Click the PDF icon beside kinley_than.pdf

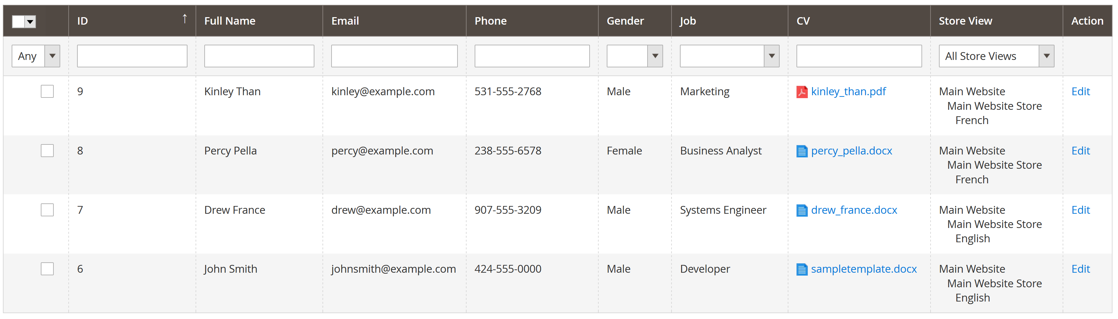(x=802, y=92)
